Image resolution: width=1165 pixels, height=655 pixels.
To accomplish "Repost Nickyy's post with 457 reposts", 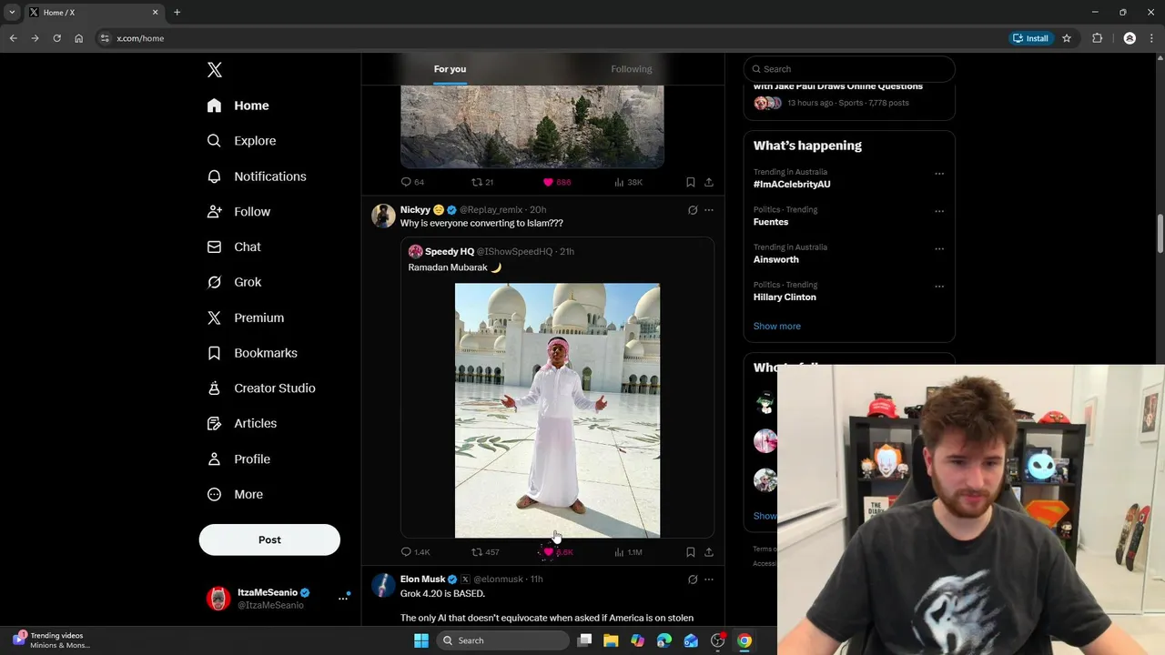I will pos(485,552).
